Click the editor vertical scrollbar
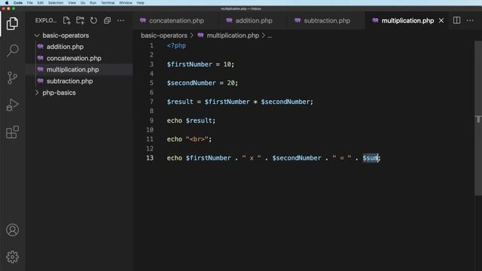482x271 pixels. 478,117
